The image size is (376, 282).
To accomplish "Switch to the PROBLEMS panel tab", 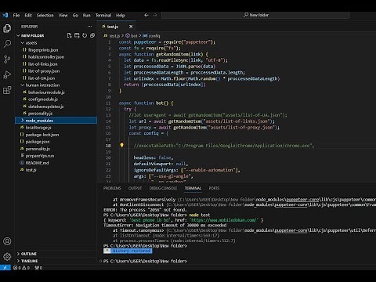I will pyautogui.click(x=112, y=188).
